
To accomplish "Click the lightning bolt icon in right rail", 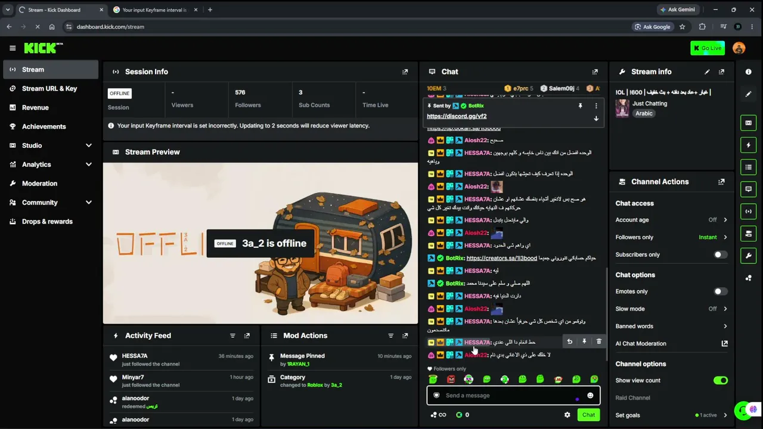I will [x=749, y=145].
